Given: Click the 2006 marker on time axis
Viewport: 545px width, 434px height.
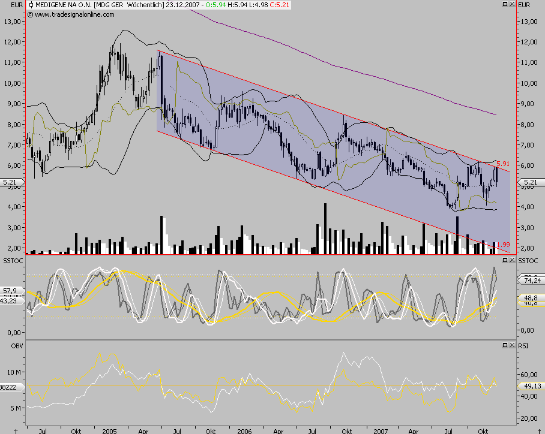Looking at the screenshot, I should 243,430.
